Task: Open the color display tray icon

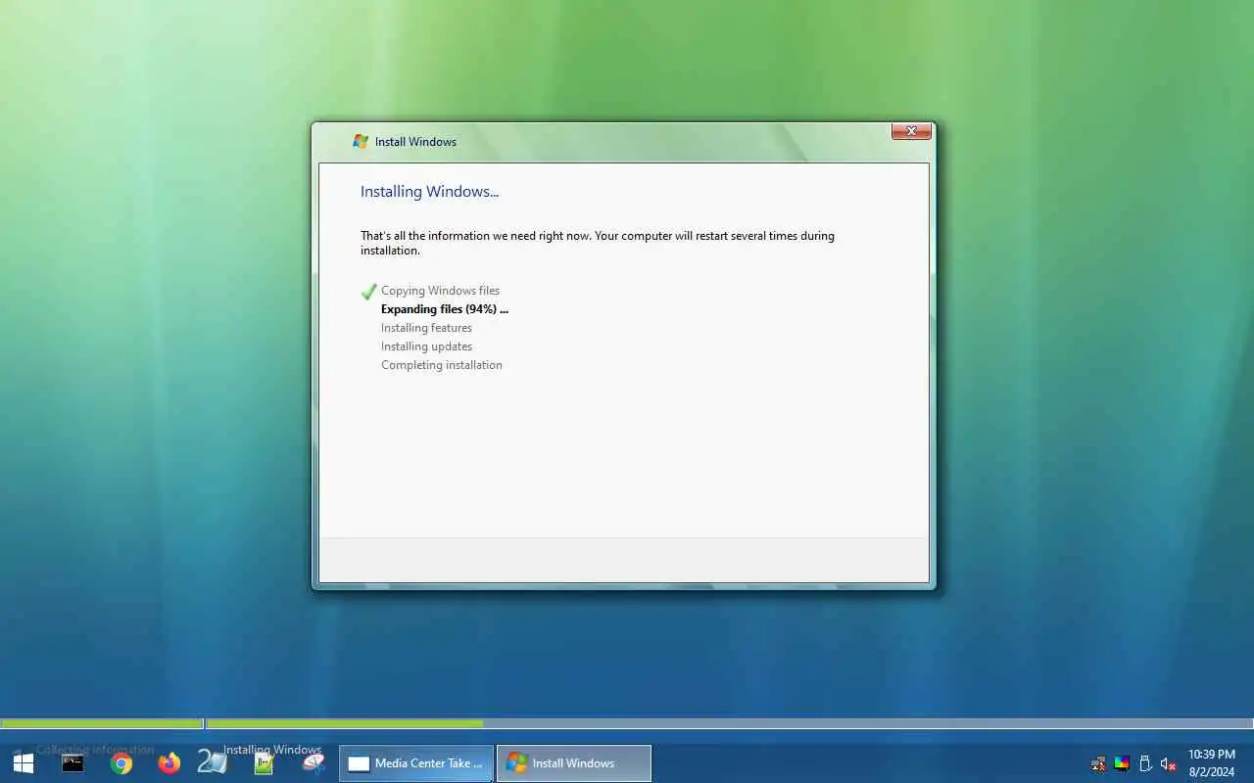Action: [1122, 764]
